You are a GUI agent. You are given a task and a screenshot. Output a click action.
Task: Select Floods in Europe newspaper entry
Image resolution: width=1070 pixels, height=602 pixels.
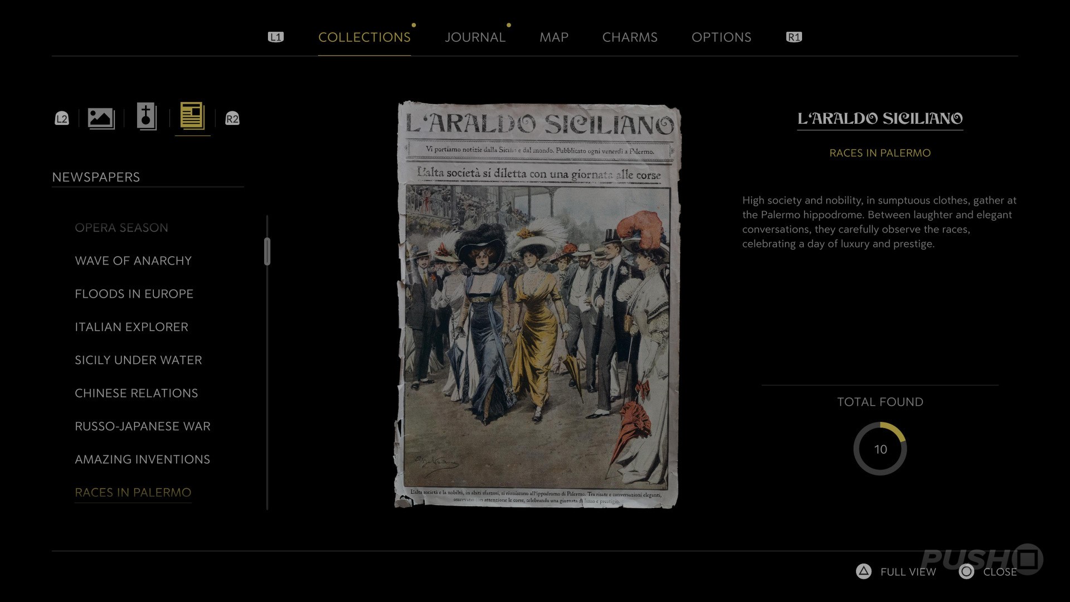tap(134, 294)
